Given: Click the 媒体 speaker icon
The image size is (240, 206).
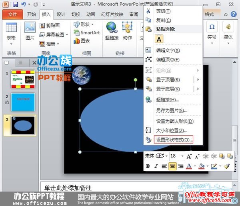Looking at the screenshot, I should click(228, 27).
